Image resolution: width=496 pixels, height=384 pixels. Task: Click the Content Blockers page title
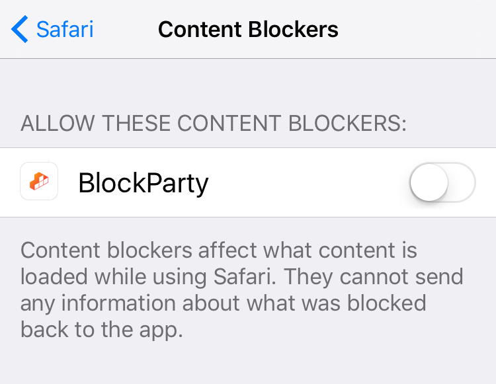tap(248, 29)
